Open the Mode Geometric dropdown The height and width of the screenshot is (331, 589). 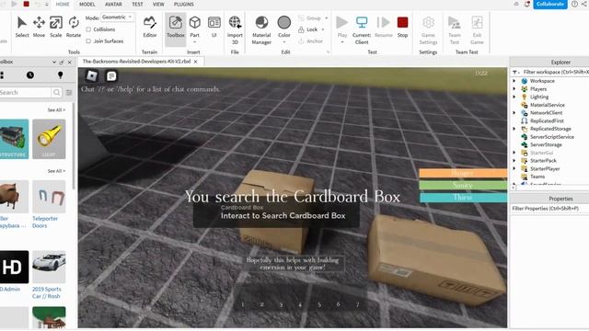117,17
